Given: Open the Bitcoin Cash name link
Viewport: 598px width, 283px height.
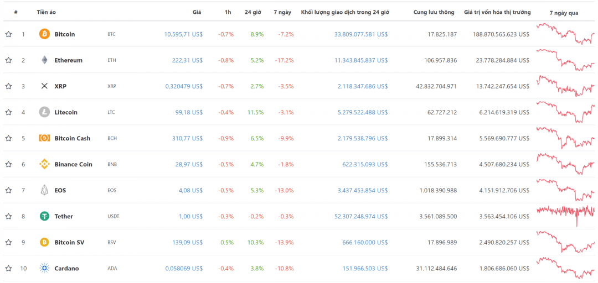Looking at the screenshot, I should pyautogui.click(x=73, y=138).
